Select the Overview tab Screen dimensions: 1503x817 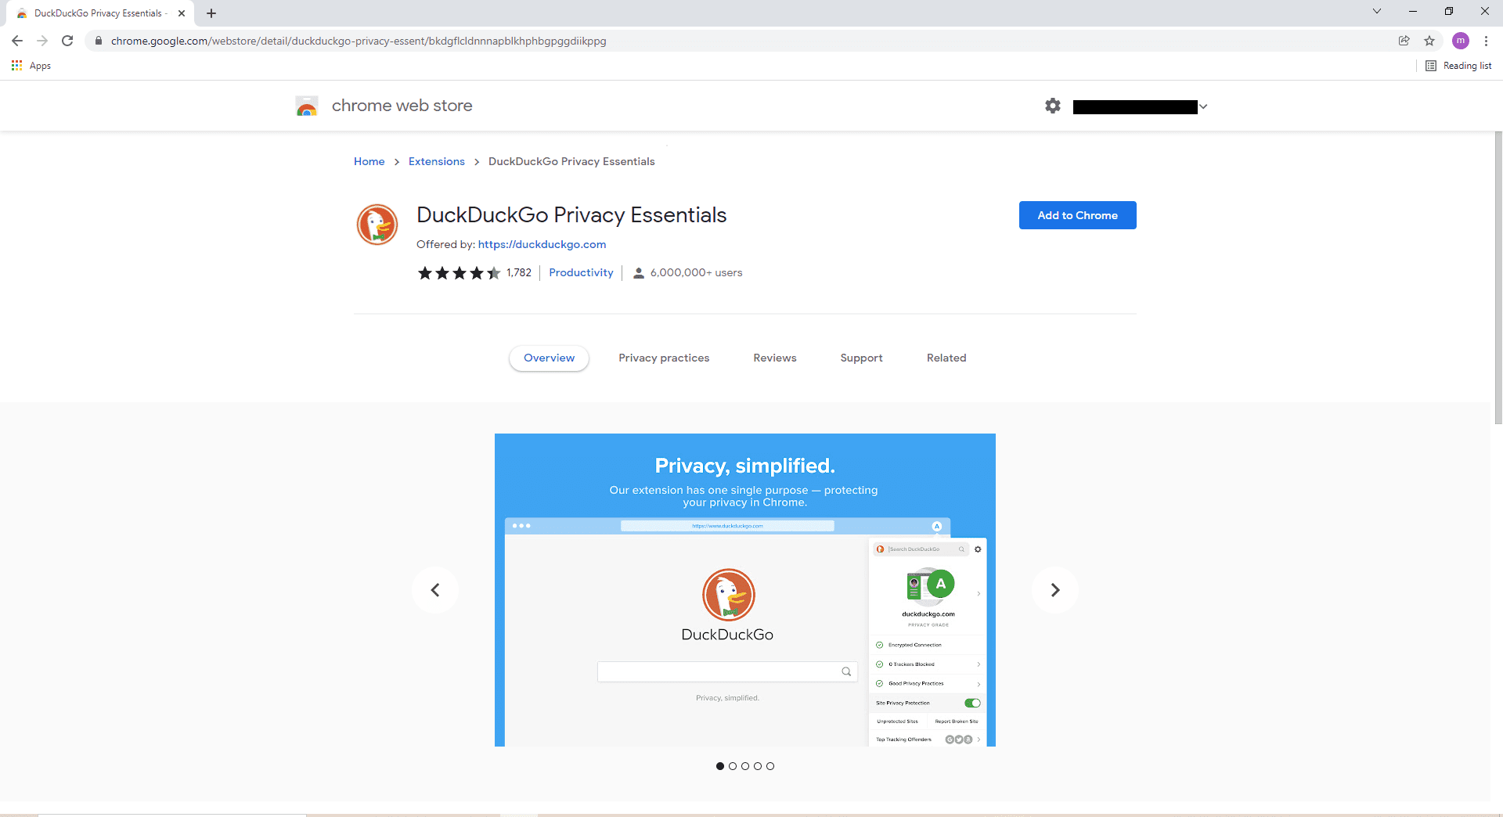(x=549, y=358)
